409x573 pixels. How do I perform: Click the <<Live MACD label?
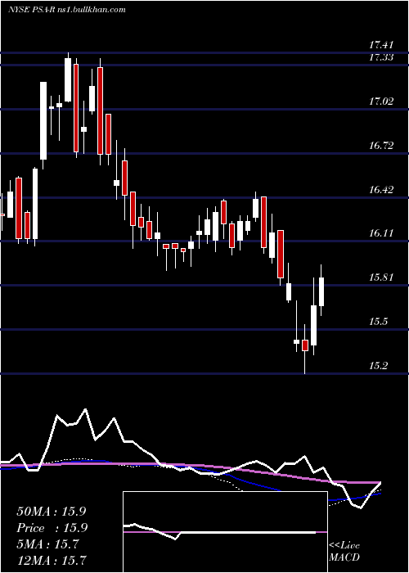click(344, 552)
